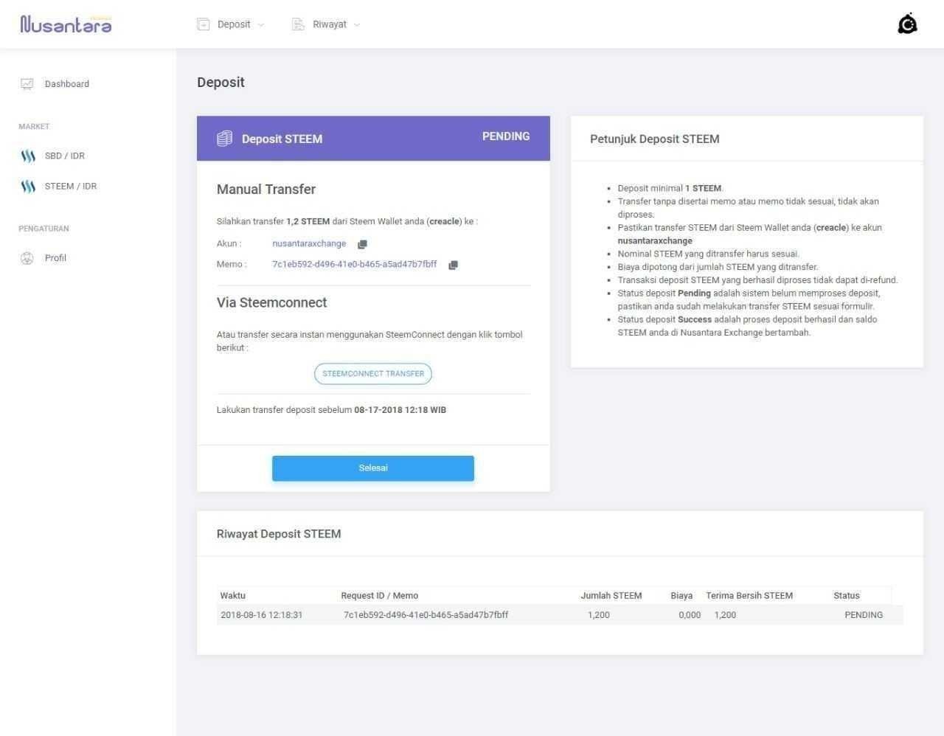Click the STEEMCONNECT TRANSFER button
Viewport: 944px width, 736px height.
click(373, 374)
